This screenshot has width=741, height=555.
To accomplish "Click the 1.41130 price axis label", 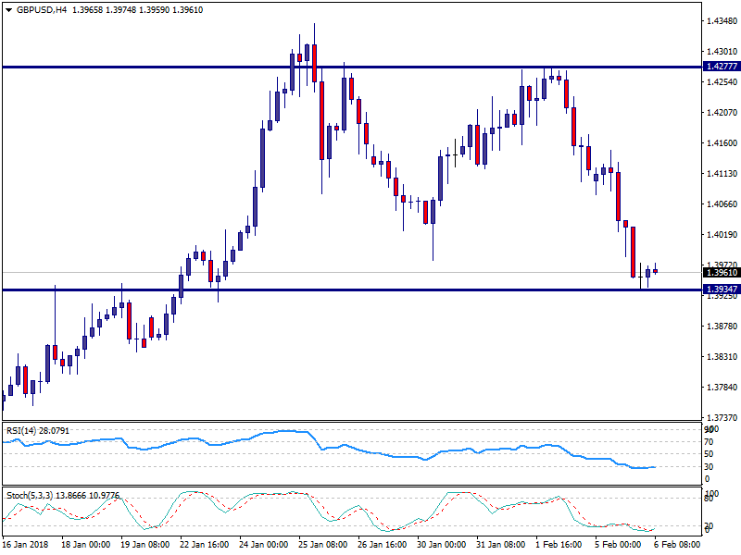I will (722, 174).
